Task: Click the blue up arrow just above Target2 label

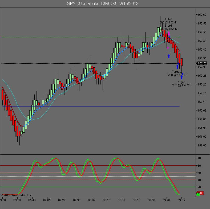Action: (x=177, y=67)
